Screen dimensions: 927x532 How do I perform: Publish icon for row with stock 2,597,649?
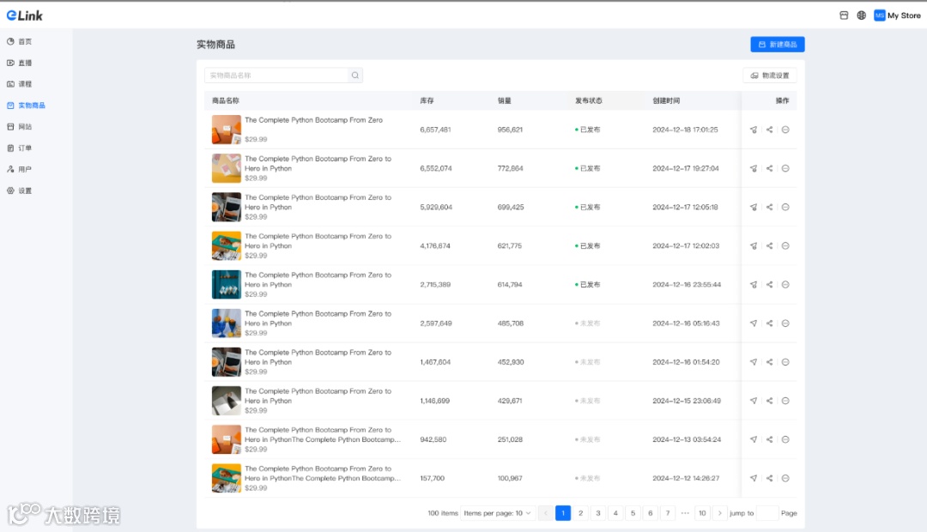[754, 323]
